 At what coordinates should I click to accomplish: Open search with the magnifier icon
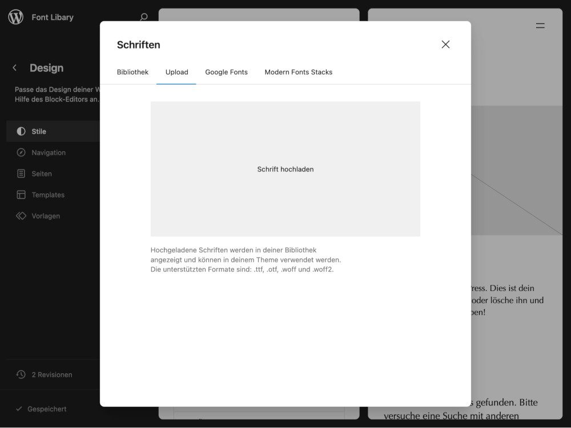(144, 17)
